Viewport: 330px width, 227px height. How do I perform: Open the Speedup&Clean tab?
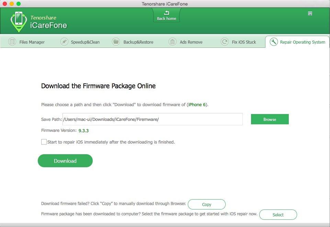click(x=80, y=42)
